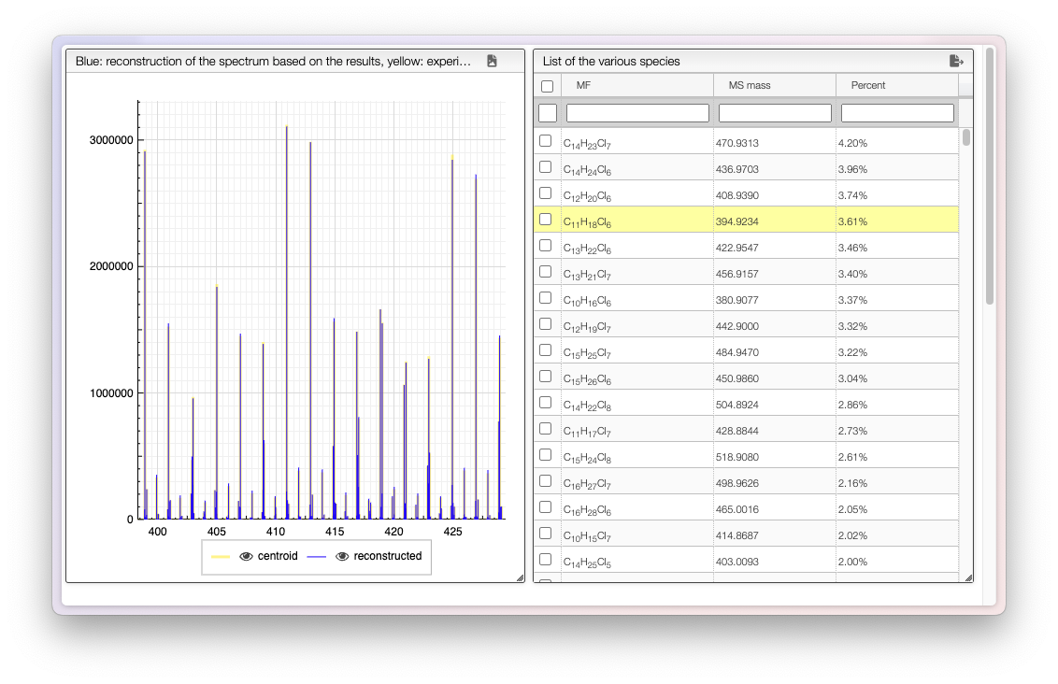Screen dimensions: 1058x684
Task: Click the yellow centroid legend line
Action: point(221,556)
